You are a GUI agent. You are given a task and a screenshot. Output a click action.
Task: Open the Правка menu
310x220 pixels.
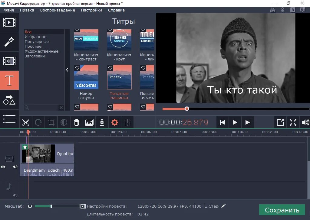(x=27, y=10)
